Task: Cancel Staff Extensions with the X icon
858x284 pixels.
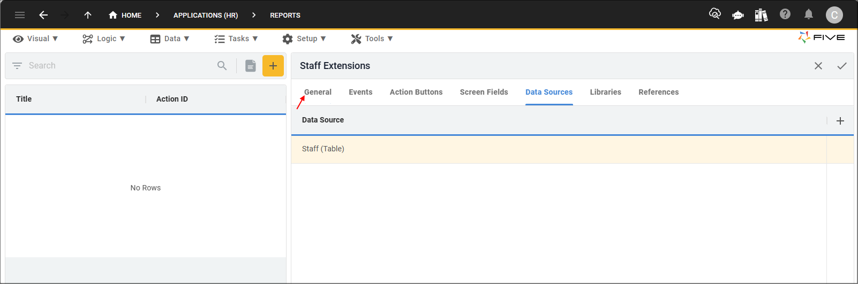Action: (818, 66)
